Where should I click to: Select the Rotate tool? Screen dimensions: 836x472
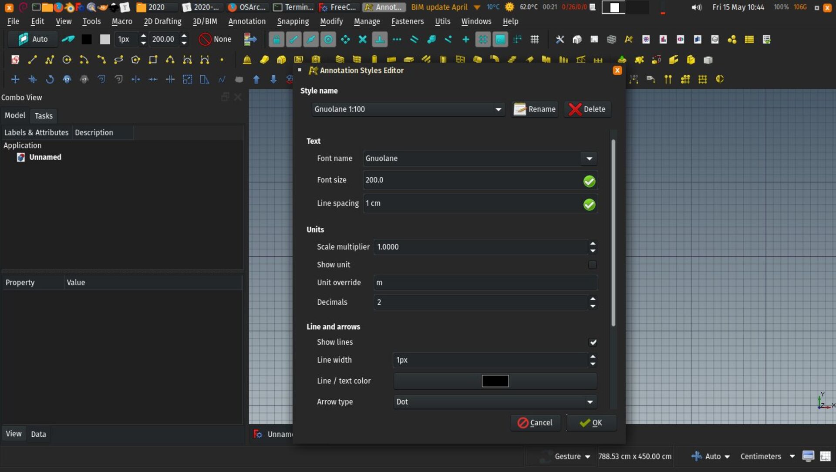[50, 79]
